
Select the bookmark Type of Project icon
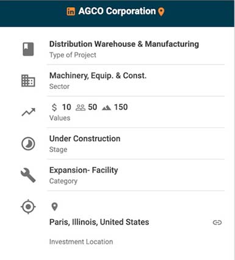[28, 49]
